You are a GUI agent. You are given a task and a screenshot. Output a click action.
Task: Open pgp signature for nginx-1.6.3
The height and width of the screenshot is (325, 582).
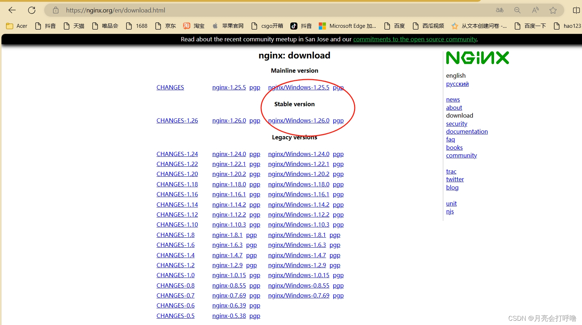[251, 245]
